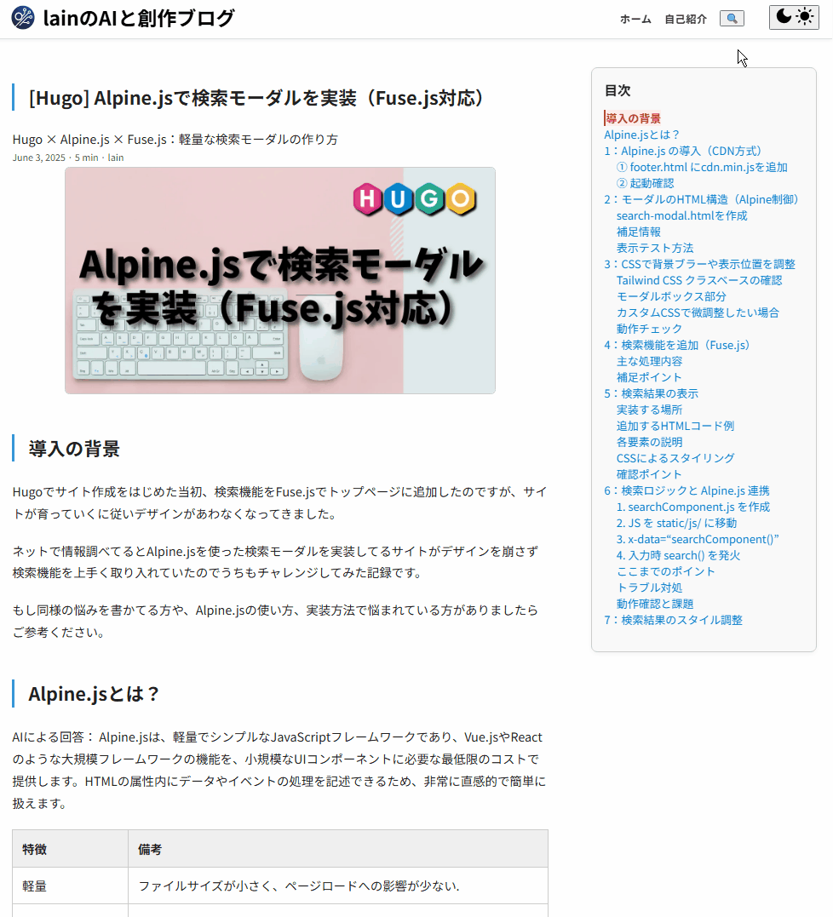Go to the ホーム menu item
Image resolution: width=833 pixels, height=917 pixels.
click(635, 19)
